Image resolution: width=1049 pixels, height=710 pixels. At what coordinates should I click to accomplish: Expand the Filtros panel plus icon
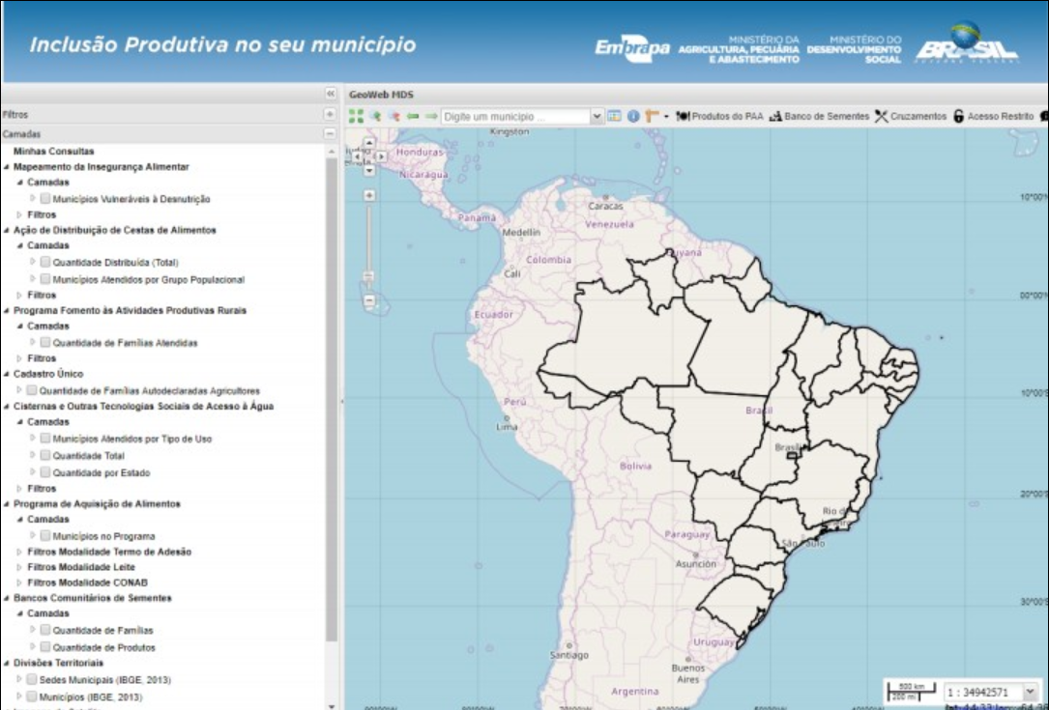(330, 114)
